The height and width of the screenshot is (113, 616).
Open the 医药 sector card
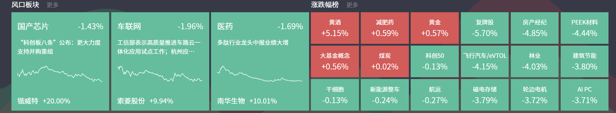pos(260,61)
